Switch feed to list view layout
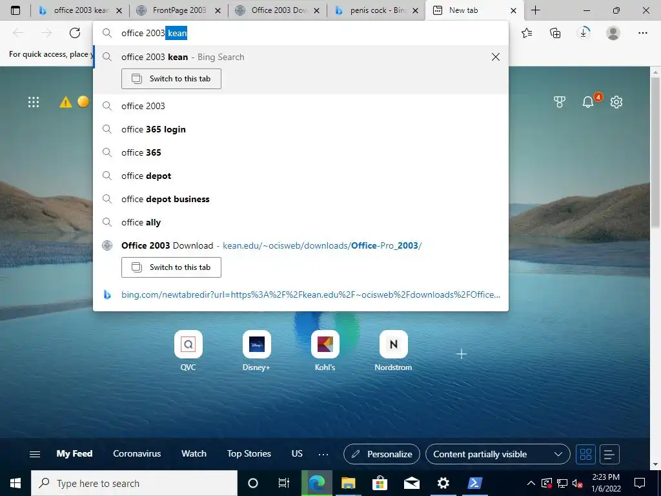661x496 pixels. point(609,454)
